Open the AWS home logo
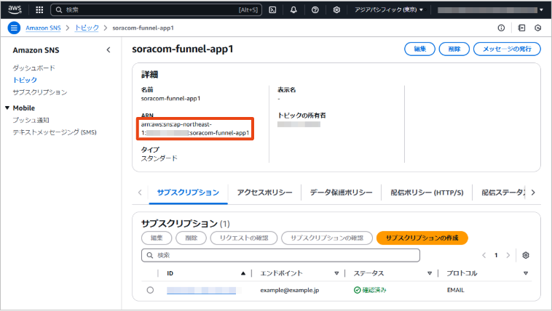The width and height of the screenshot is (552, 311). tap(15, 10)
